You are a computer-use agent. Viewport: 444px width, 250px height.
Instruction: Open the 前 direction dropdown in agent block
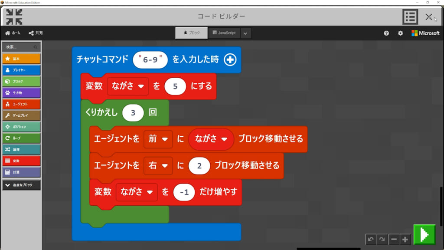click(x=158, y=139)
